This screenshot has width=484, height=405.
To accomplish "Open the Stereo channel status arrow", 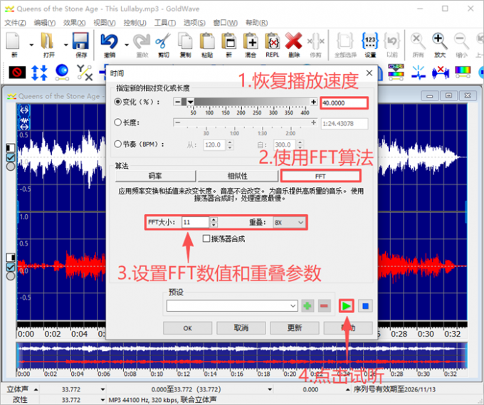I will 36,389.
